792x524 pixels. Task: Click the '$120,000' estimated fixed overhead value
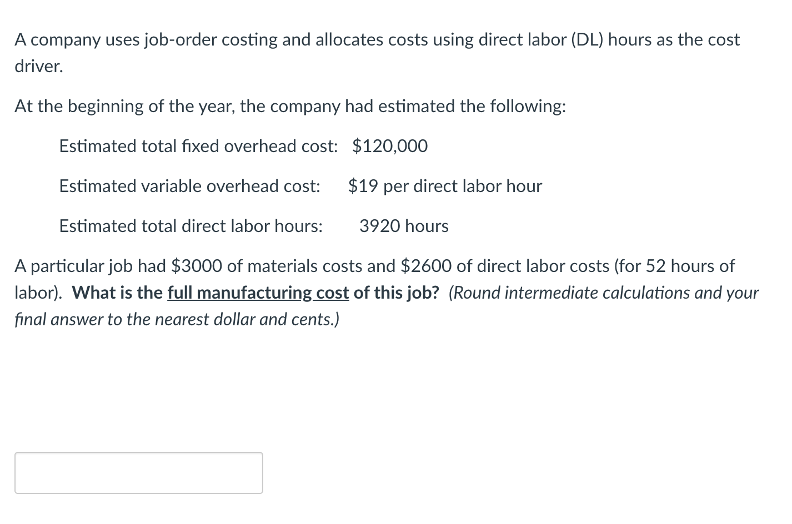click(x=389, y=146)
